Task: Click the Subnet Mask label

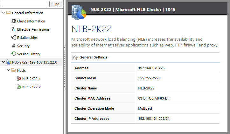Action: pos(85,78)
